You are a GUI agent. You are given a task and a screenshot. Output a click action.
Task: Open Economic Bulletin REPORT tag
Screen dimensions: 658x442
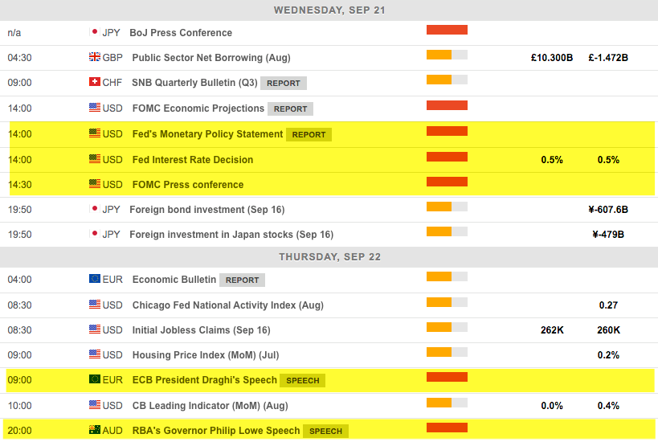coord(242,280)
